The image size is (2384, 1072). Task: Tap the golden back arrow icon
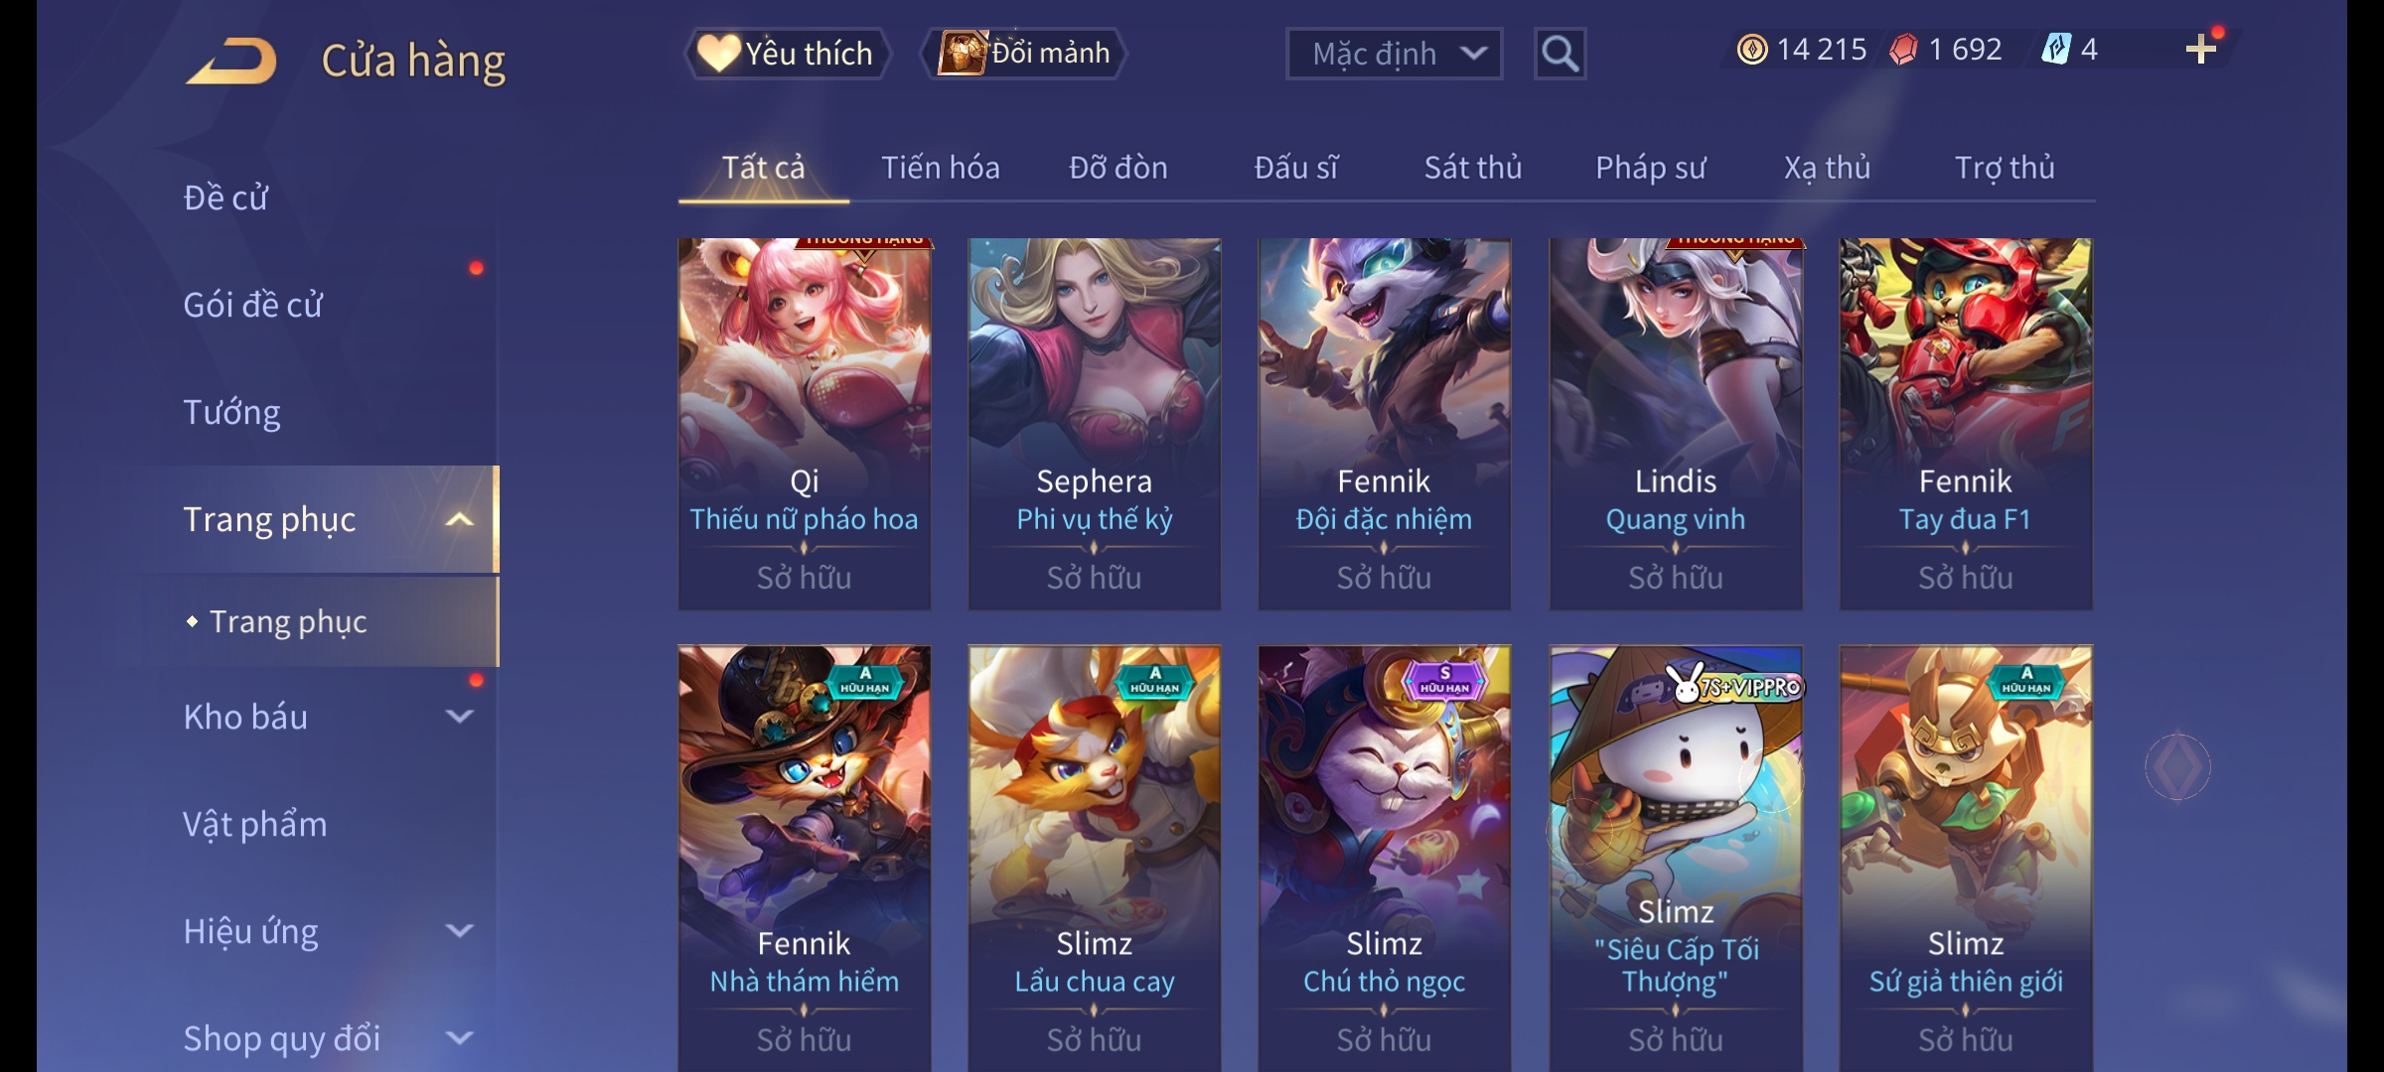pyautogui.click(x=230, y=61)
